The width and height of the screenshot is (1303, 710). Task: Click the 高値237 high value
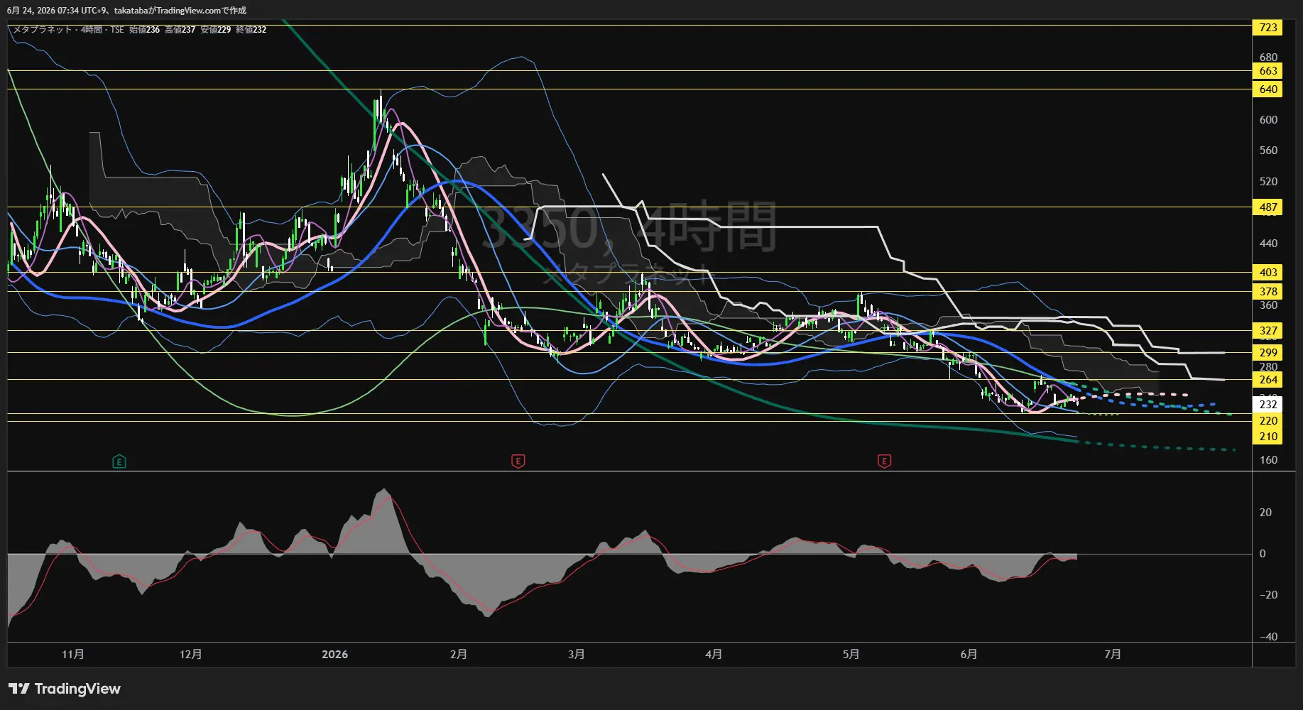180,30
